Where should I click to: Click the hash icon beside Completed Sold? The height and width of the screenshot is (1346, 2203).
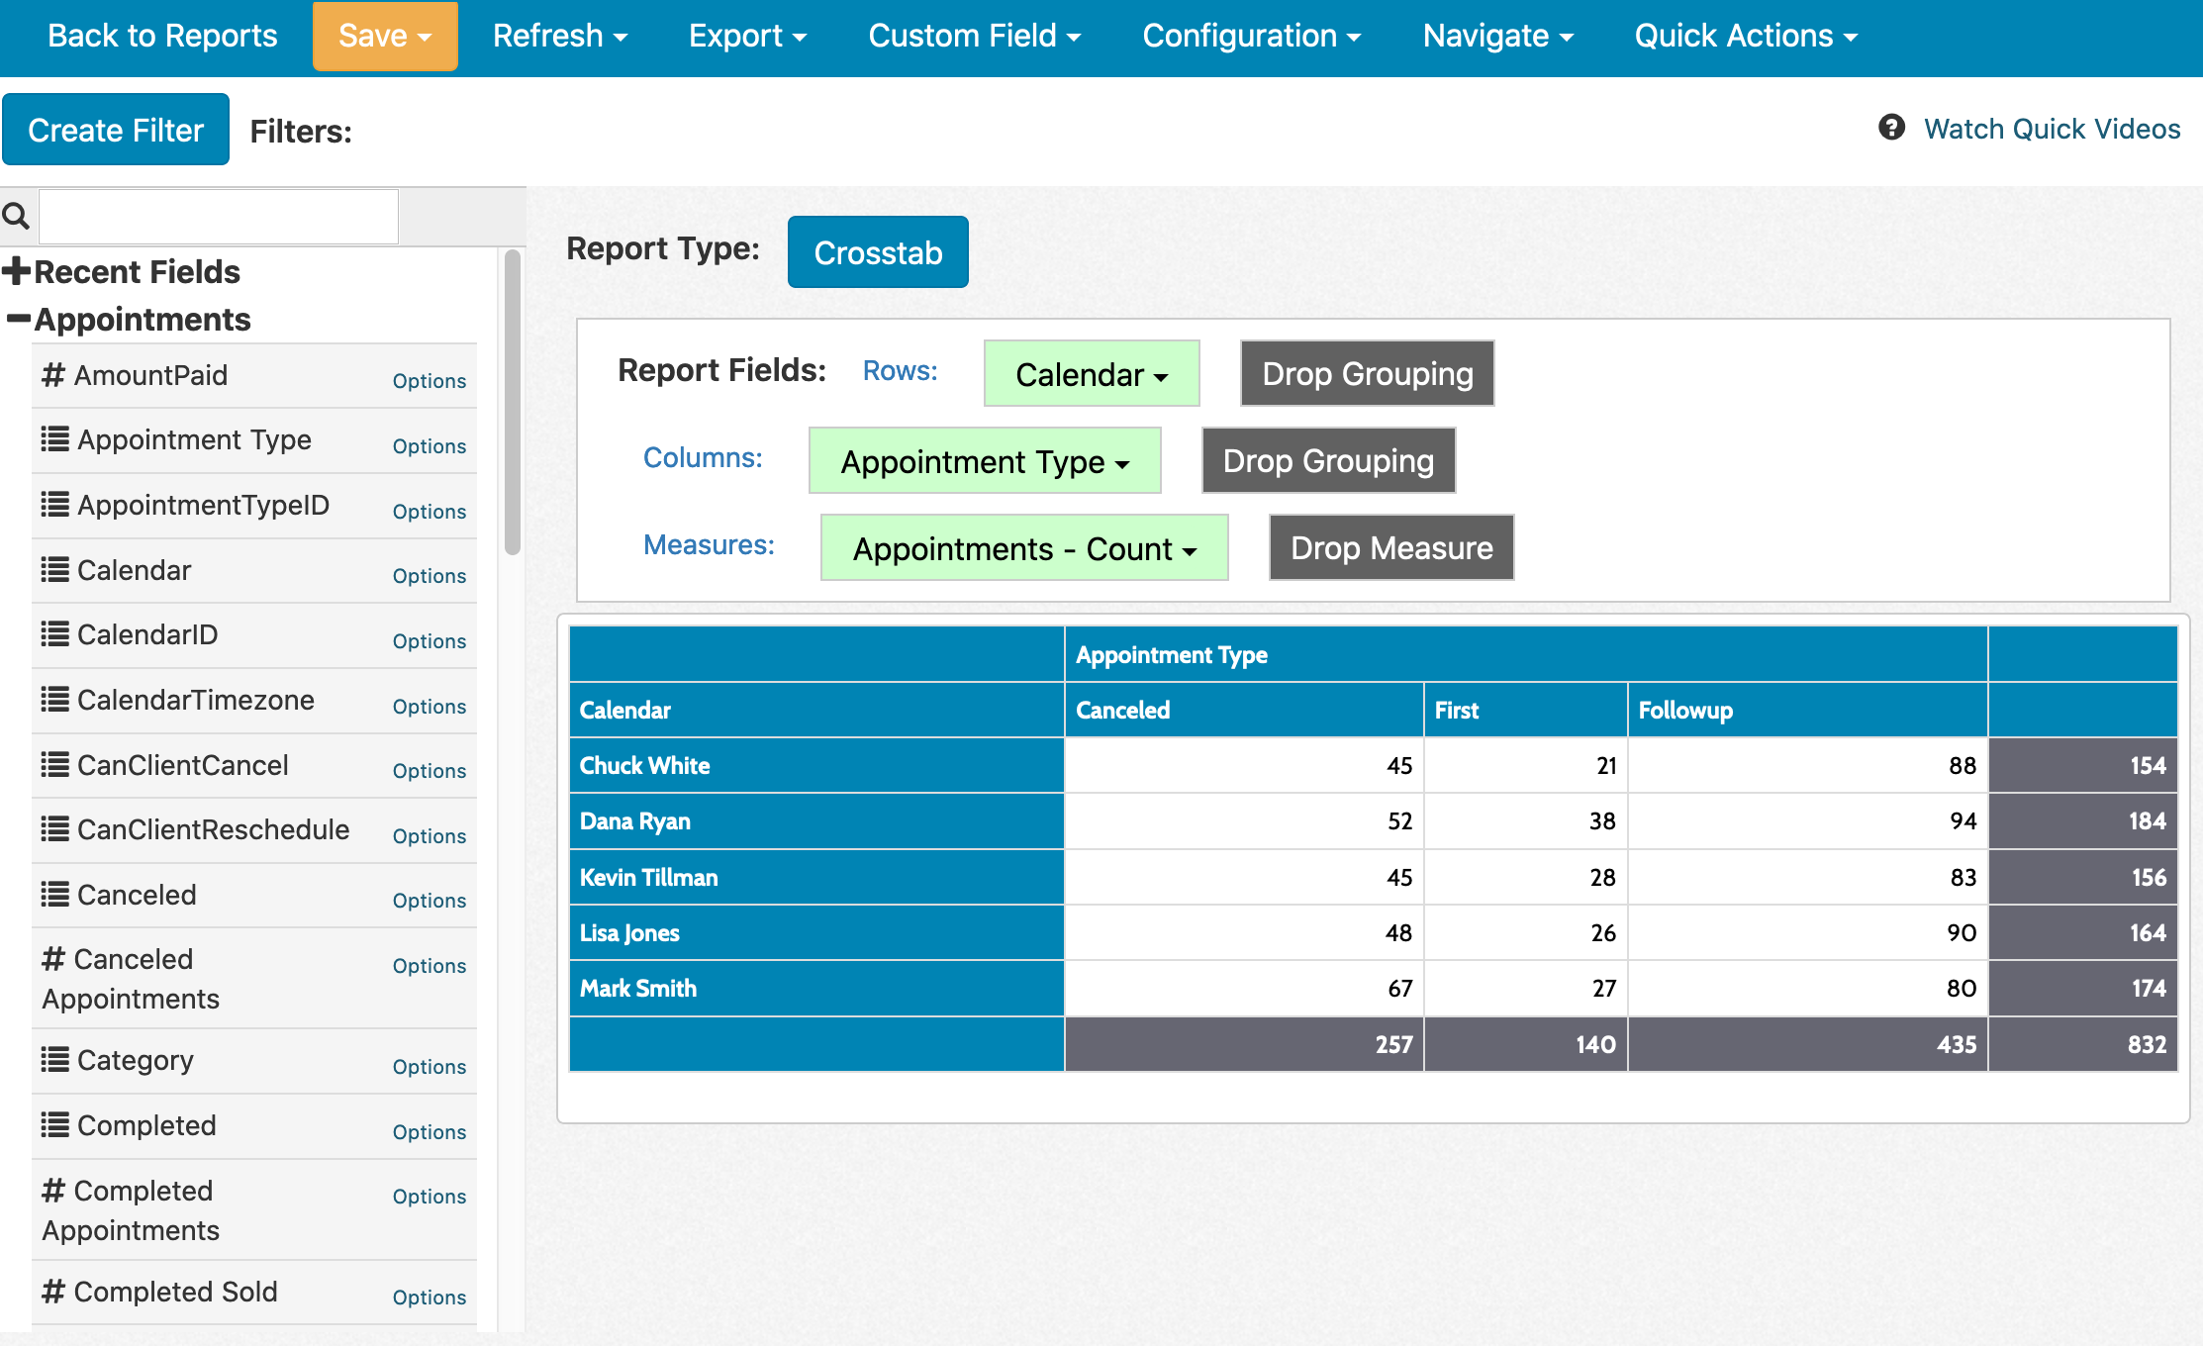53,1292
